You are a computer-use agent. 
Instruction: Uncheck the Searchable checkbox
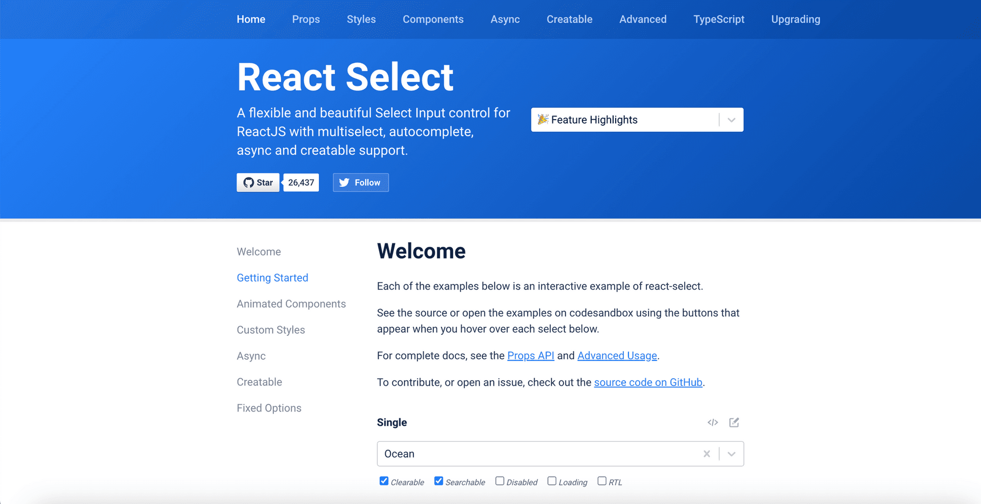click(439, 481)
